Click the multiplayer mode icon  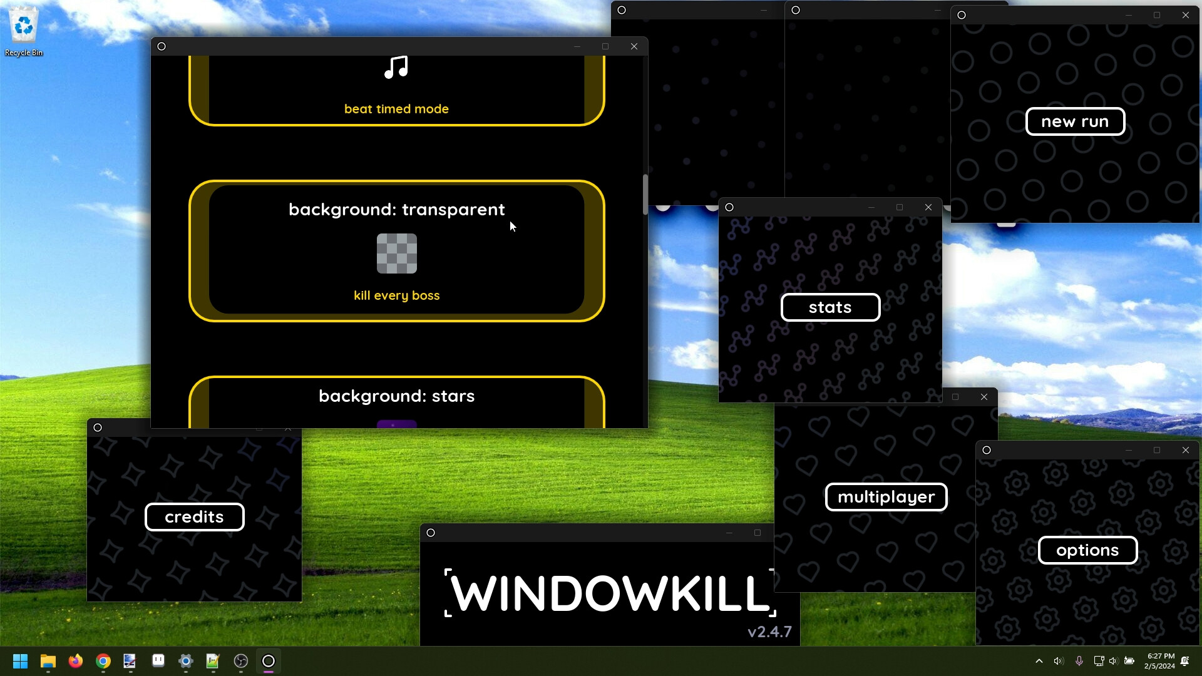coord(886,497)
